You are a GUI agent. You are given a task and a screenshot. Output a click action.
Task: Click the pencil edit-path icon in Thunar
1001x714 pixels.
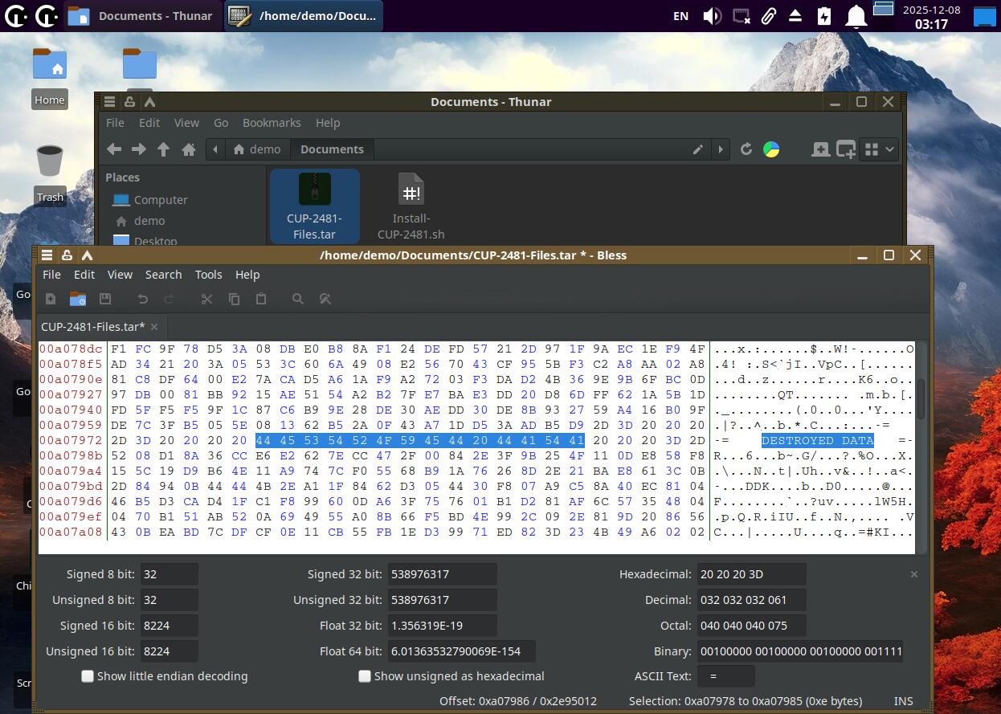698,149
